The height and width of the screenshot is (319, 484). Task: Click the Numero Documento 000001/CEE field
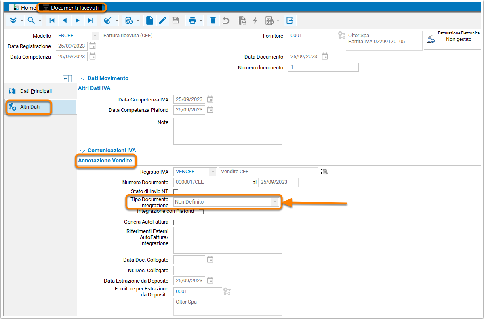(208, 182)
